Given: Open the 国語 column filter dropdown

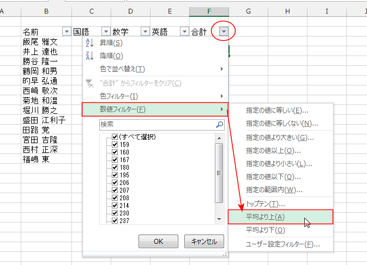Looking at the screenshot, I should [106, 31].
